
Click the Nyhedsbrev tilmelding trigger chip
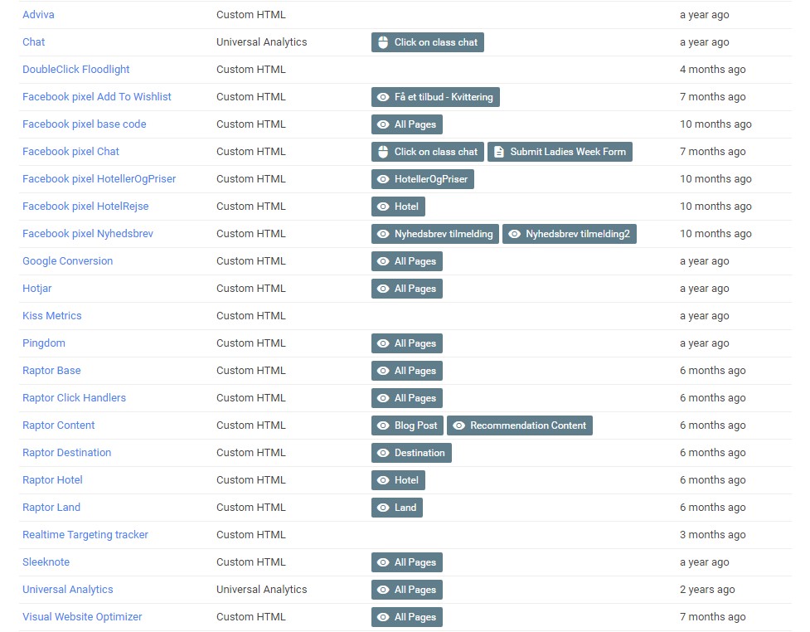pyautogui.click(x=434, y=234)
